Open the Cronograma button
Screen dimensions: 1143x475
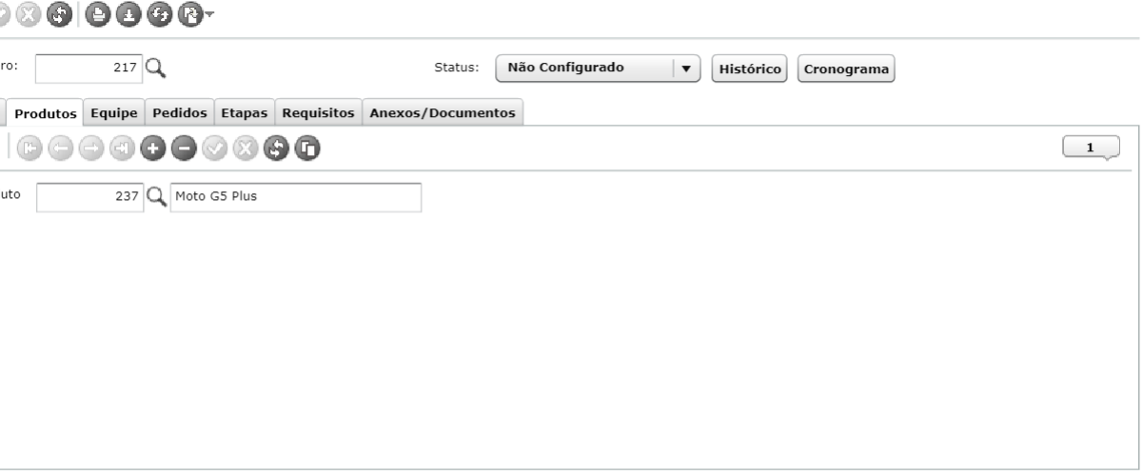(x=845, y=69)
